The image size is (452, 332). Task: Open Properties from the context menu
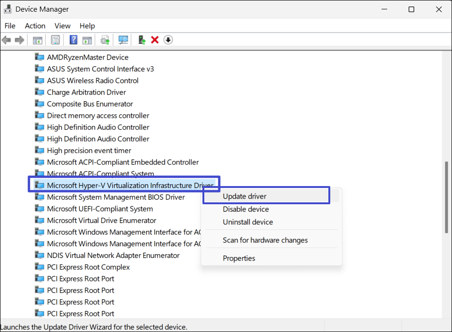coord(239,258)
